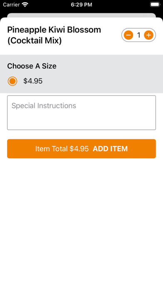Focus the Special Instructions text box
This screenshot has width=163, height=289.
pyautogui.click(x=81, y=113)
